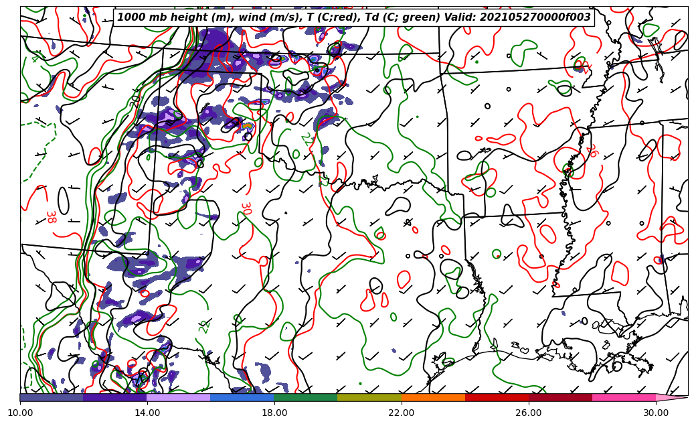Click the 30.00 colorbar tick label

click(656, 413)
